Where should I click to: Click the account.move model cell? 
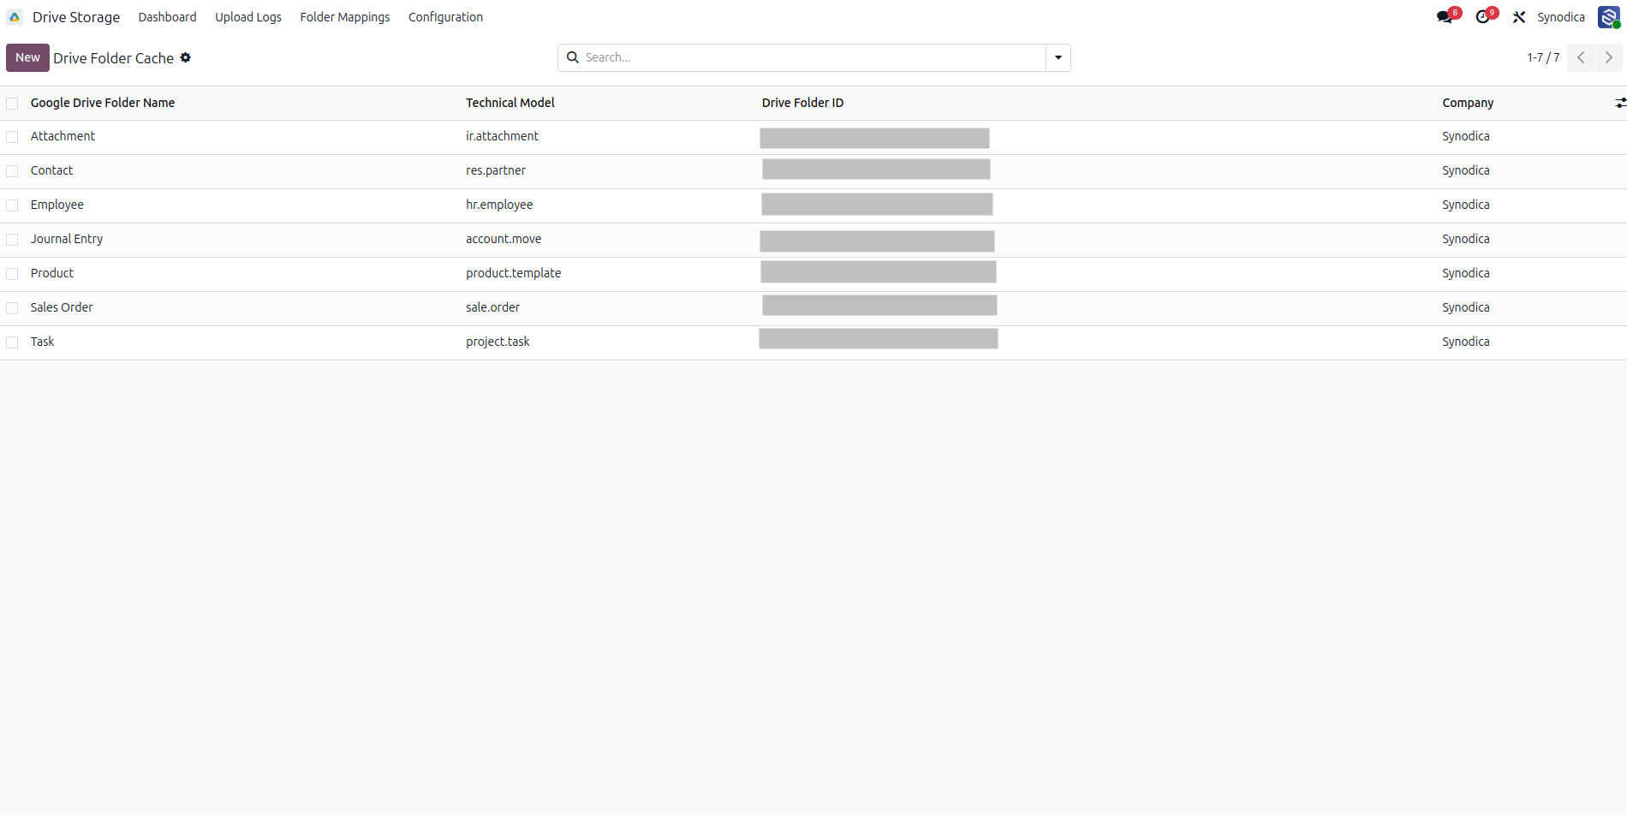[x=504, y=239]
